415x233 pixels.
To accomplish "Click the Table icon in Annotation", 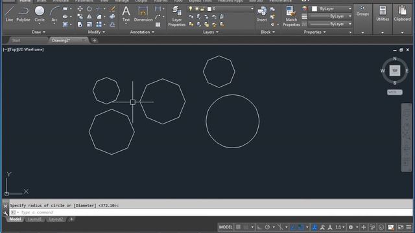I will pyautogui.click(x=158, y=25).
